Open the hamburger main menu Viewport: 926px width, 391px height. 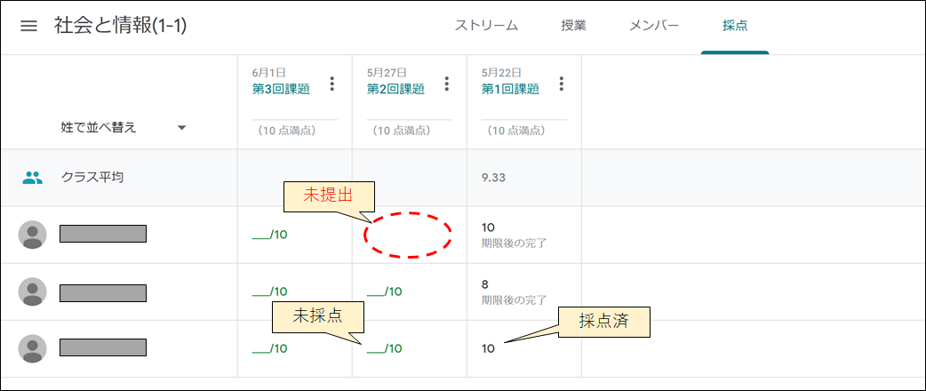(x=29, y=26)
